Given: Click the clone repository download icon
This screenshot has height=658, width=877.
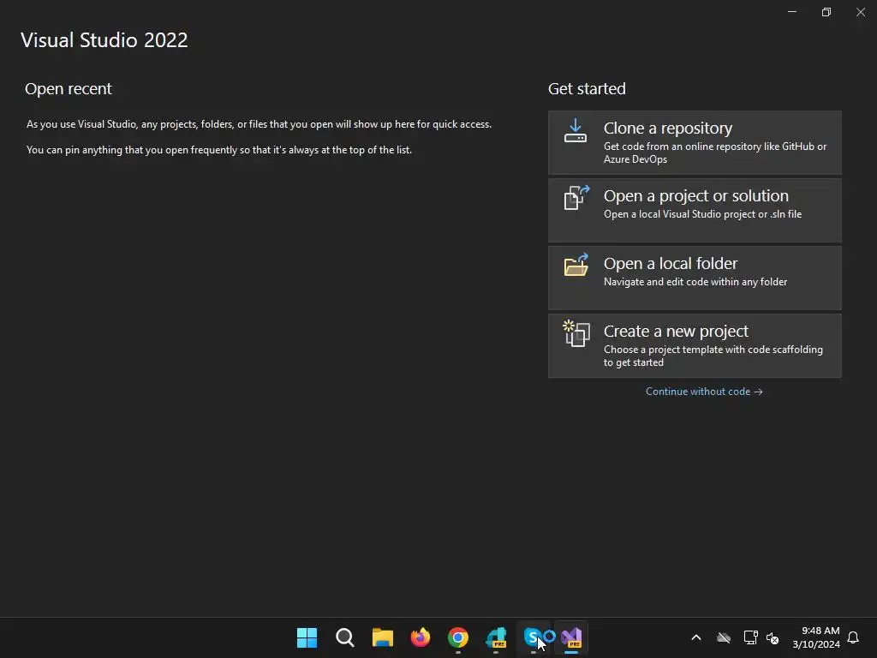Looking at the screenshot, I should [x=575, y=130].
